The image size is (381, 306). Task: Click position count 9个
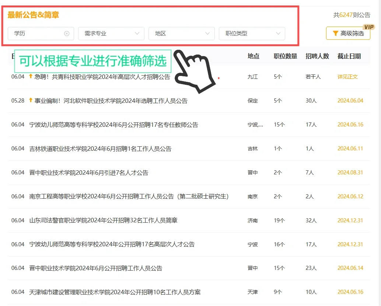point(278,292)
